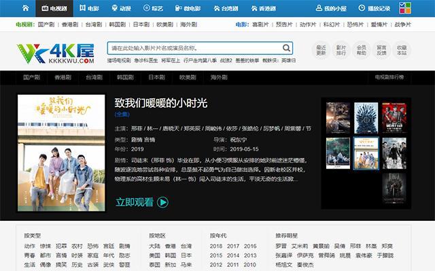
Task: Click the four-color grid icon
Action: (405, 8)
